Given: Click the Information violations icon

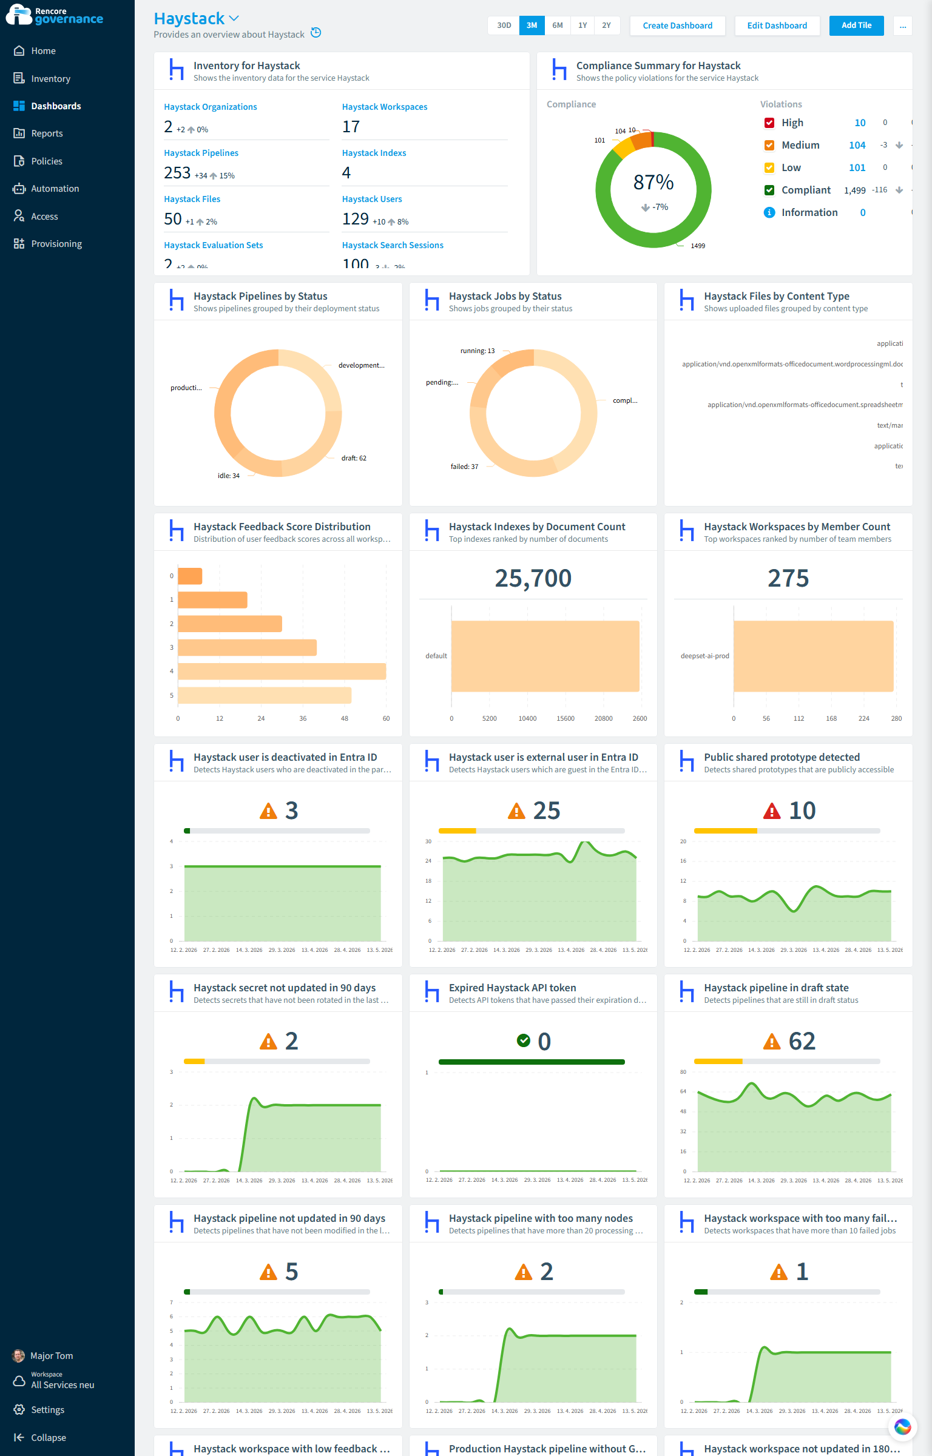Looking at the screenshot, I should click(769, 212).
